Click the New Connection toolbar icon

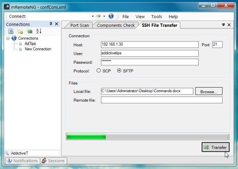11,31
